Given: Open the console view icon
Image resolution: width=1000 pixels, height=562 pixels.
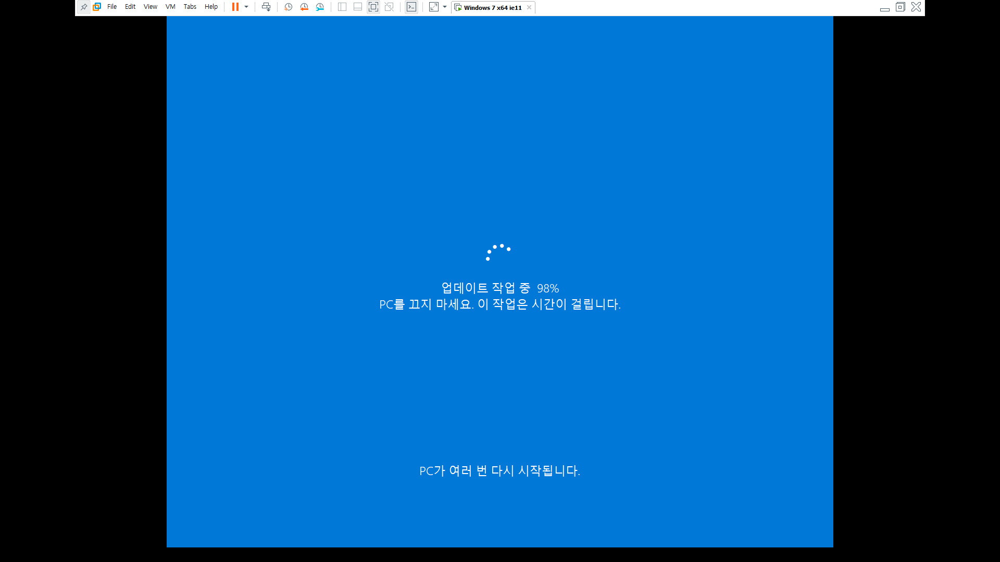Looking at the screenshot, I should point(411,7).
